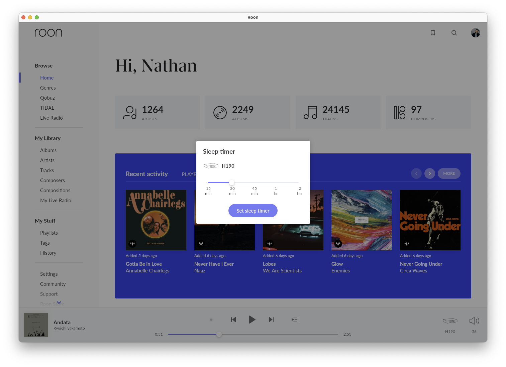Open Tracks in My Library
The image size is (506, 367).
point(47,170)
